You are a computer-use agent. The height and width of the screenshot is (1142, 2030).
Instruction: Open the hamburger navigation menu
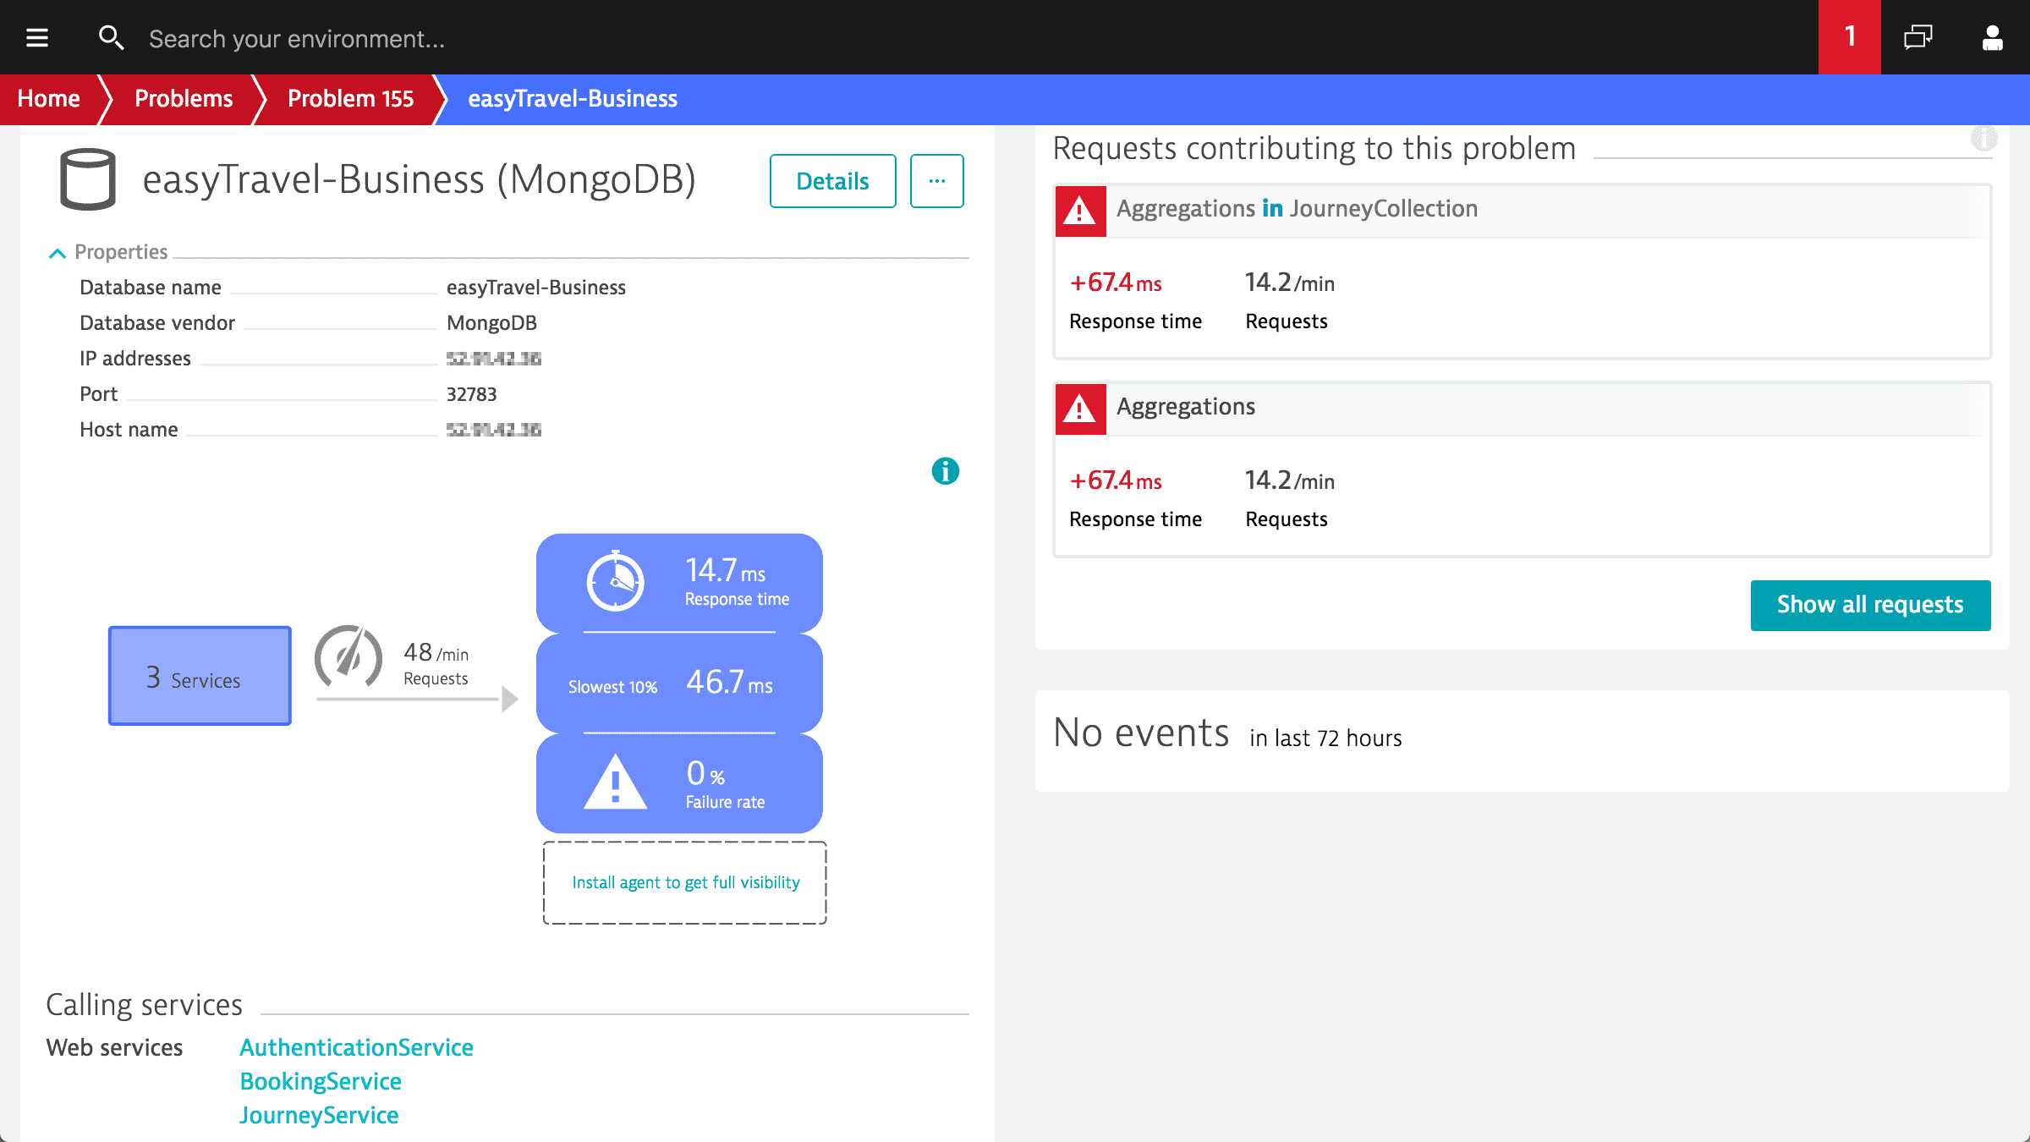37,37
